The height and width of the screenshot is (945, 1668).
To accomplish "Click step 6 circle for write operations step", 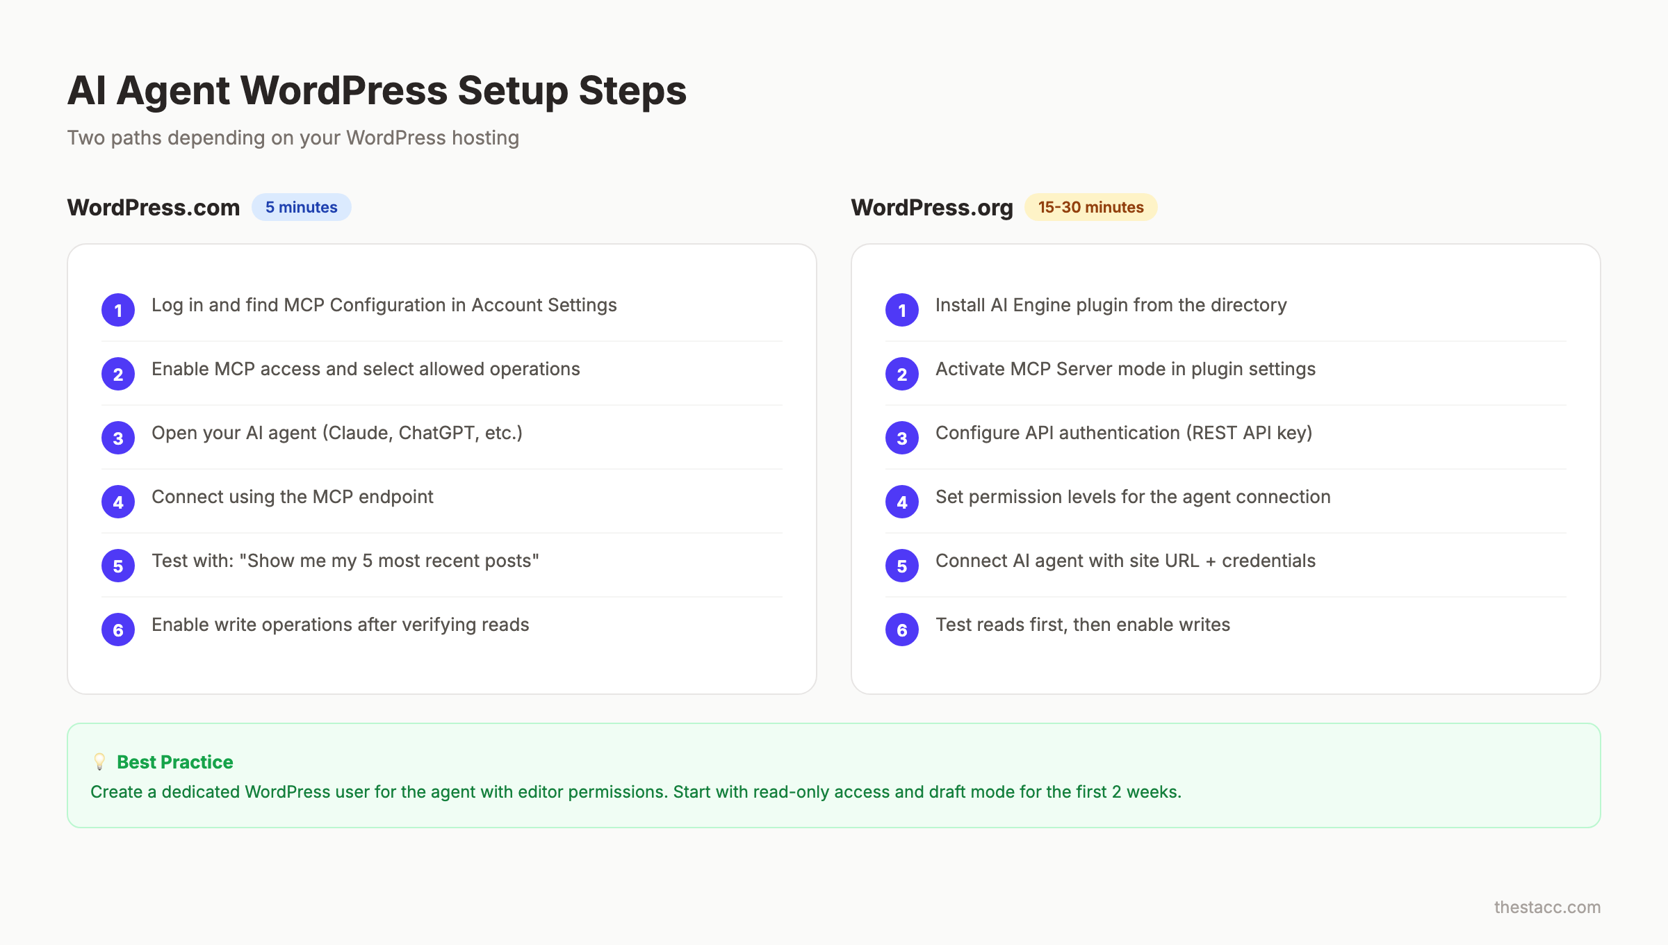I will pos(118,630).
